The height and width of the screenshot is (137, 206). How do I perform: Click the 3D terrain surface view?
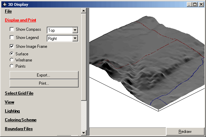coord(147,68)
